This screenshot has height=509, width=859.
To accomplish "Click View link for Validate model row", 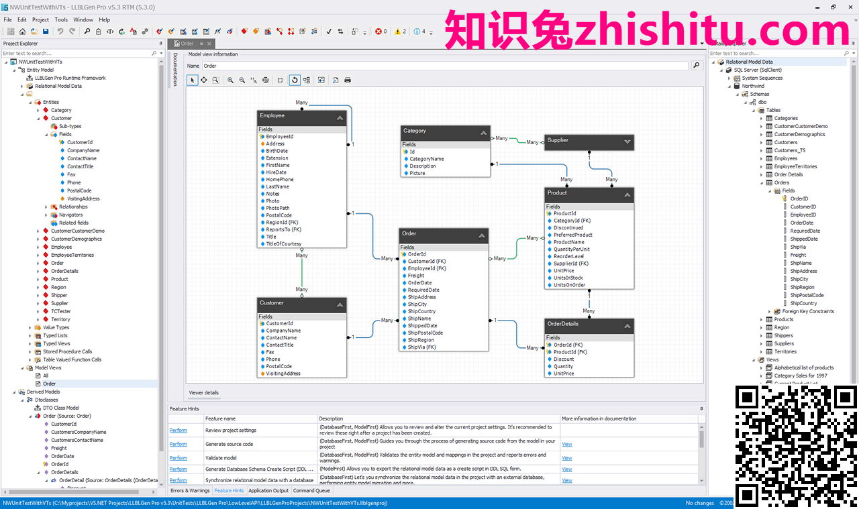I will pos(567,457).
